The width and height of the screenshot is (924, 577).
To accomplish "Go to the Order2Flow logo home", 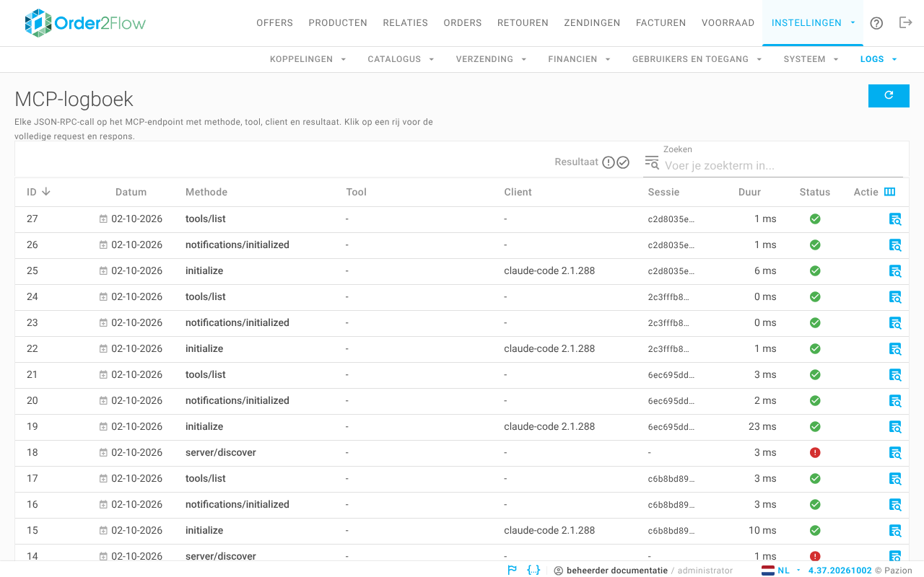I will tap(84, 23).
